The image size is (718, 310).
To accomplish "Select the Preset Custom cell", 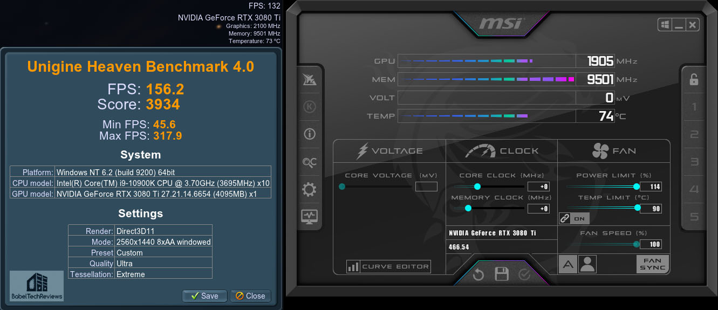I will point(163,252).
